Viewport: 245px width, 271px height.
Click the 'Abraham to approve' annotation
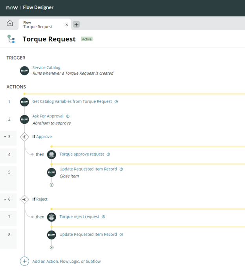[x=51, y=123]
